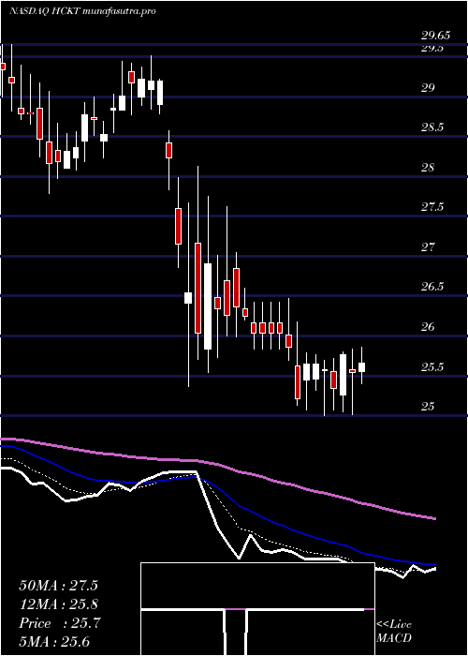Screen dimensions: 468x656
Task: Click the 26.5 price axis label
Action: [432, 287]
